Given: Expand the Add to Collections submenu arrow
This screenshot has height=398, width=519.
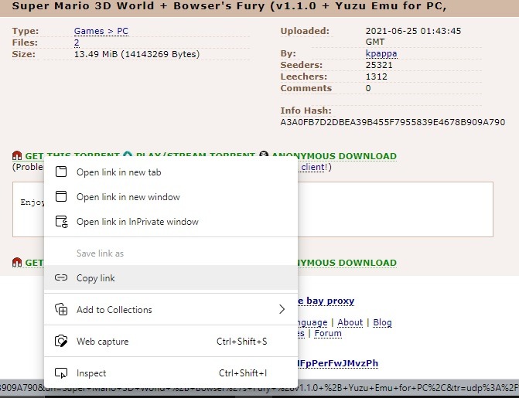Looking at the screenshot, I should coord(282,310).
